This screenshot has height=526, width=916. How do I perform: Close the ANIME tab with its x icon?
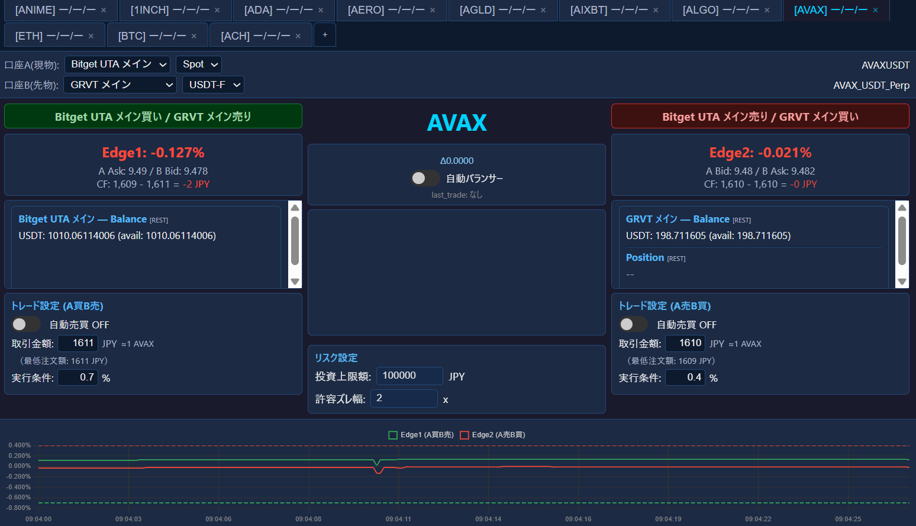tap(104, 10)
